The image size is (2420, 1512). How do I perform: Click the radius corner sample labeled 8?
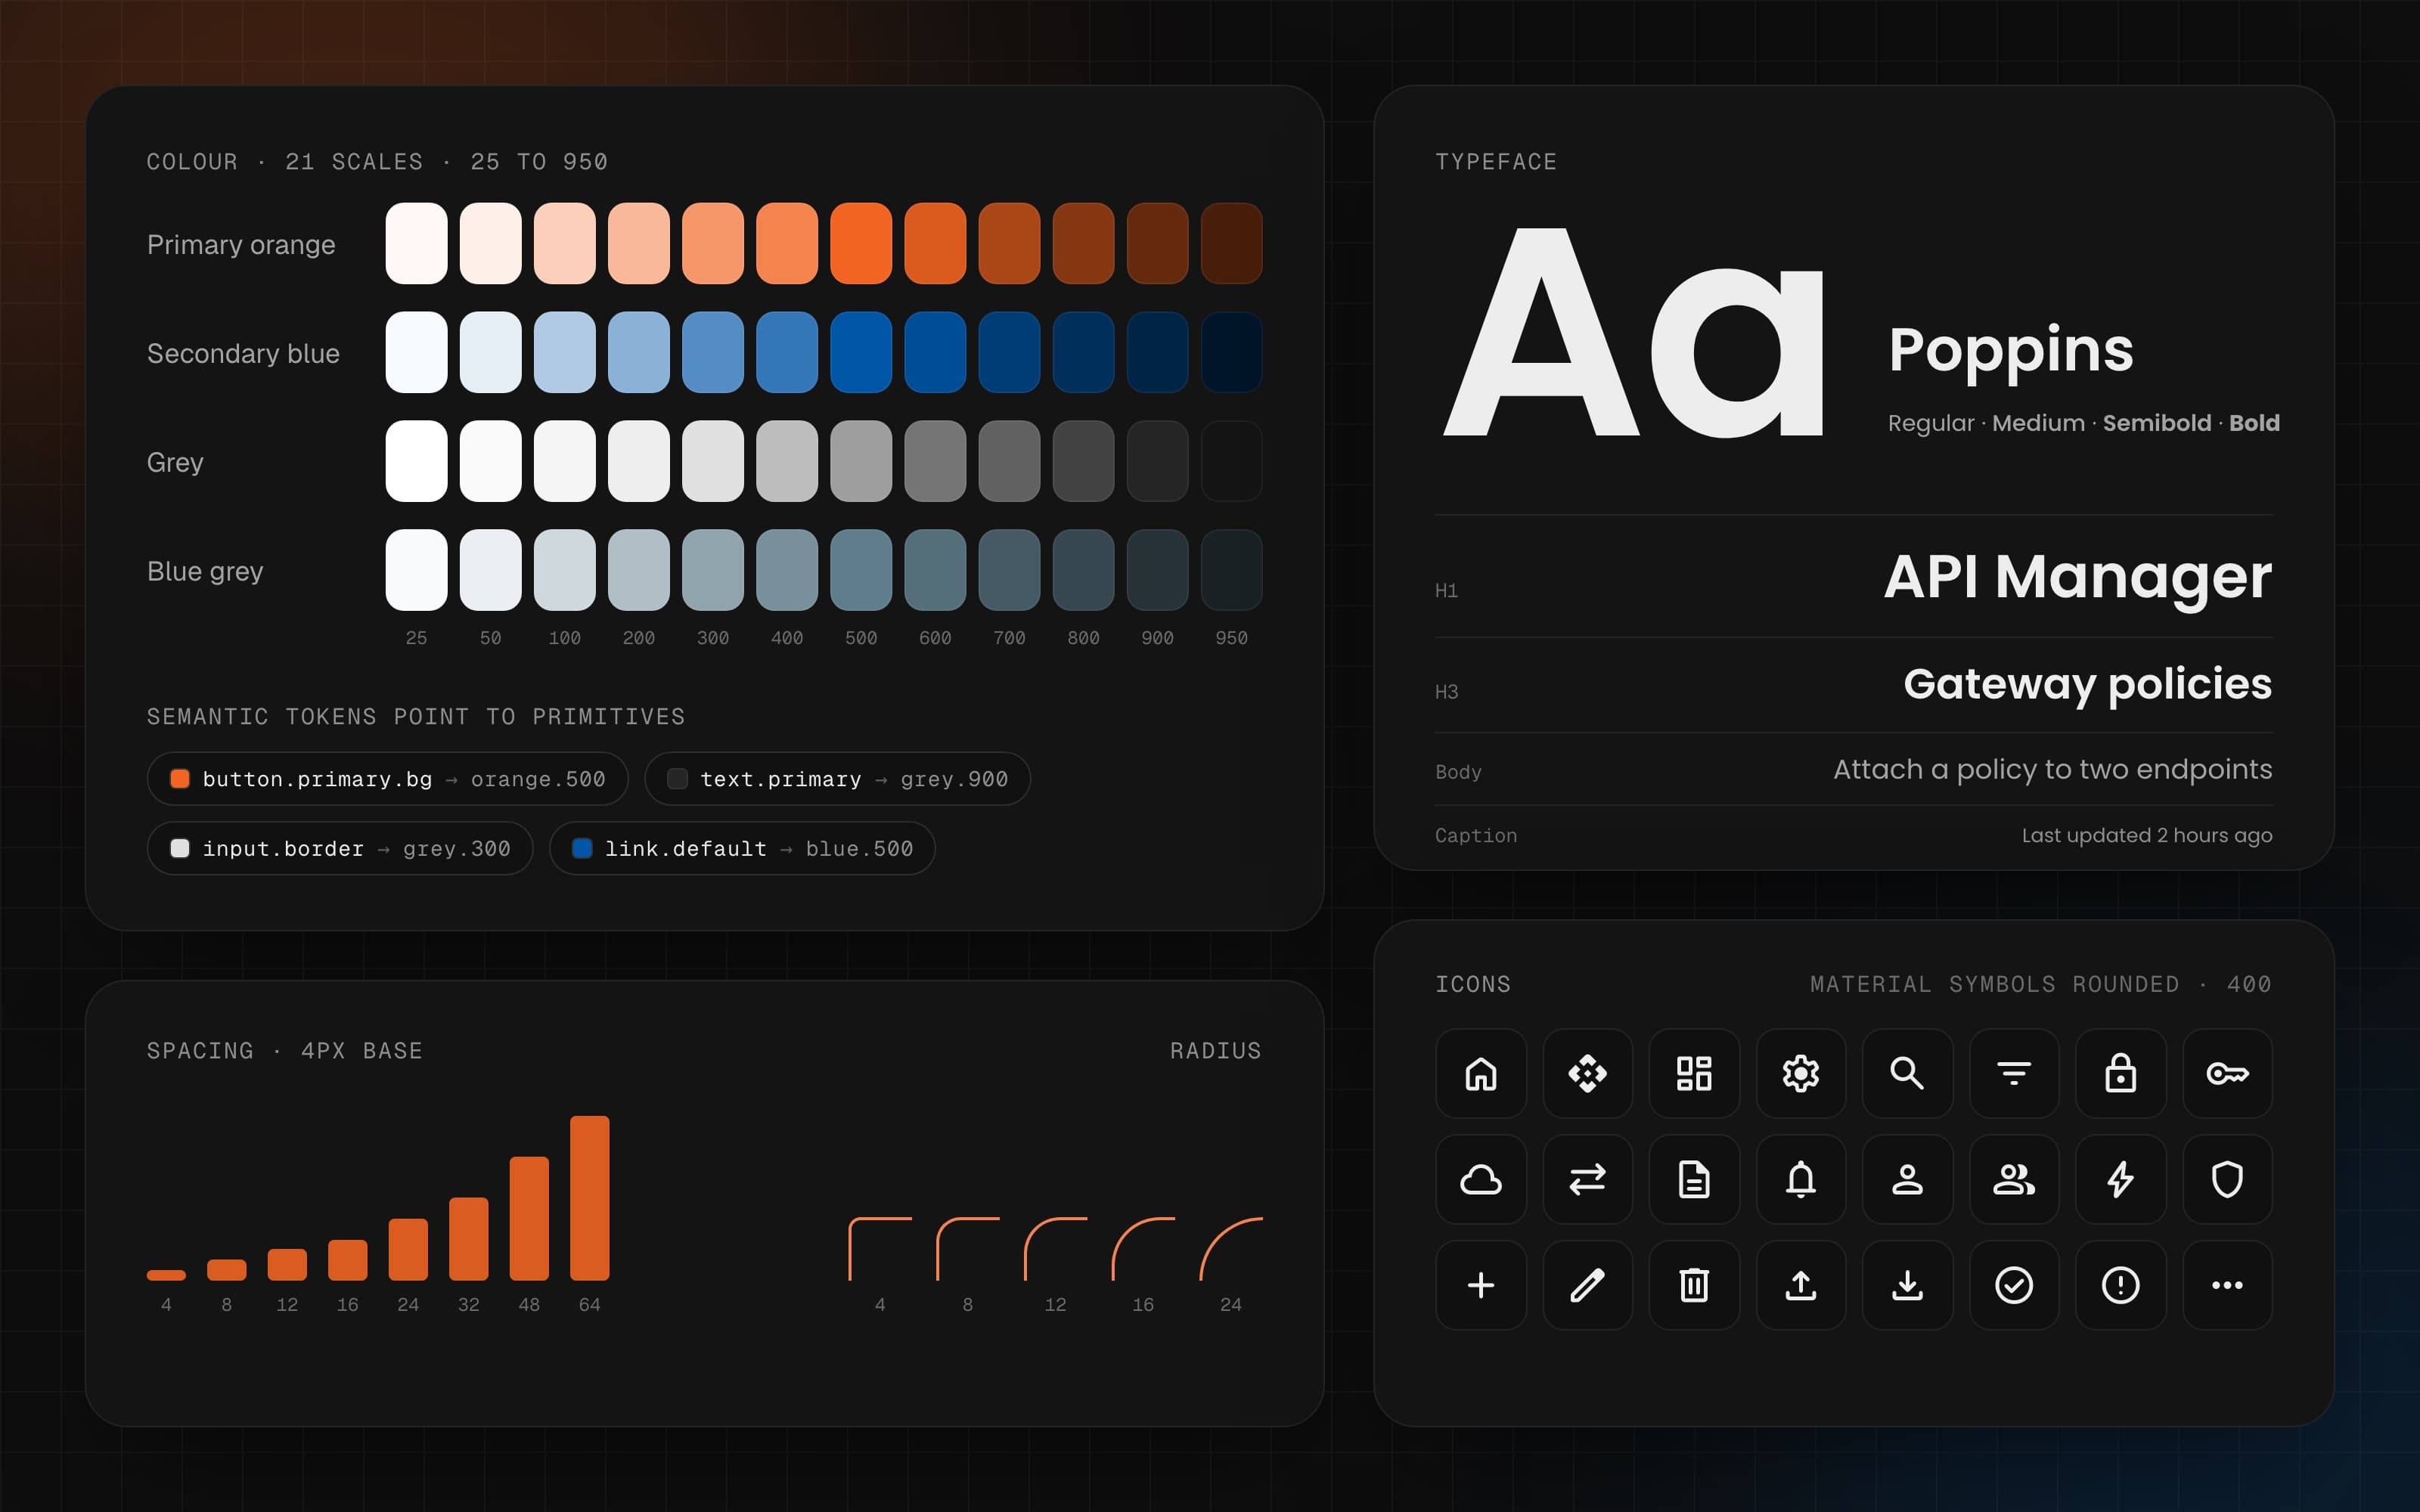[x=968, y=1249]
